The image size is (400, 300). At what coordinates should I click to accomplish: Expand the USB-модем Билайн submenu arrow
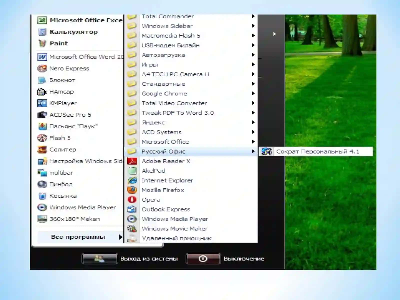tap(253, 45)
